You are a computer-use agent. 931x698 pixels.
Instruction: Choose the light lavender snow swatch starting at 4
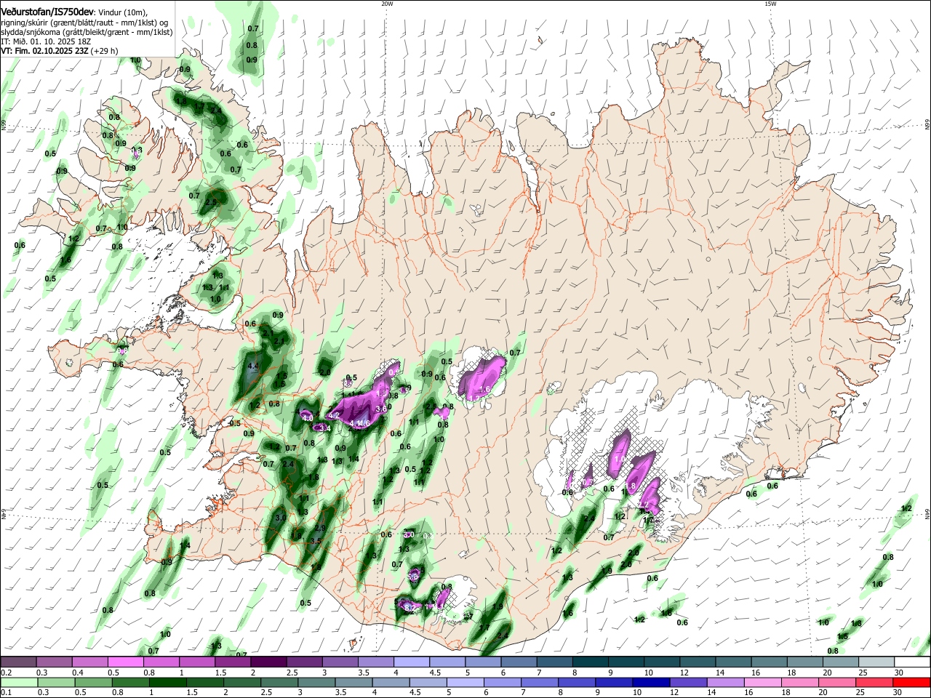point(411,662)
